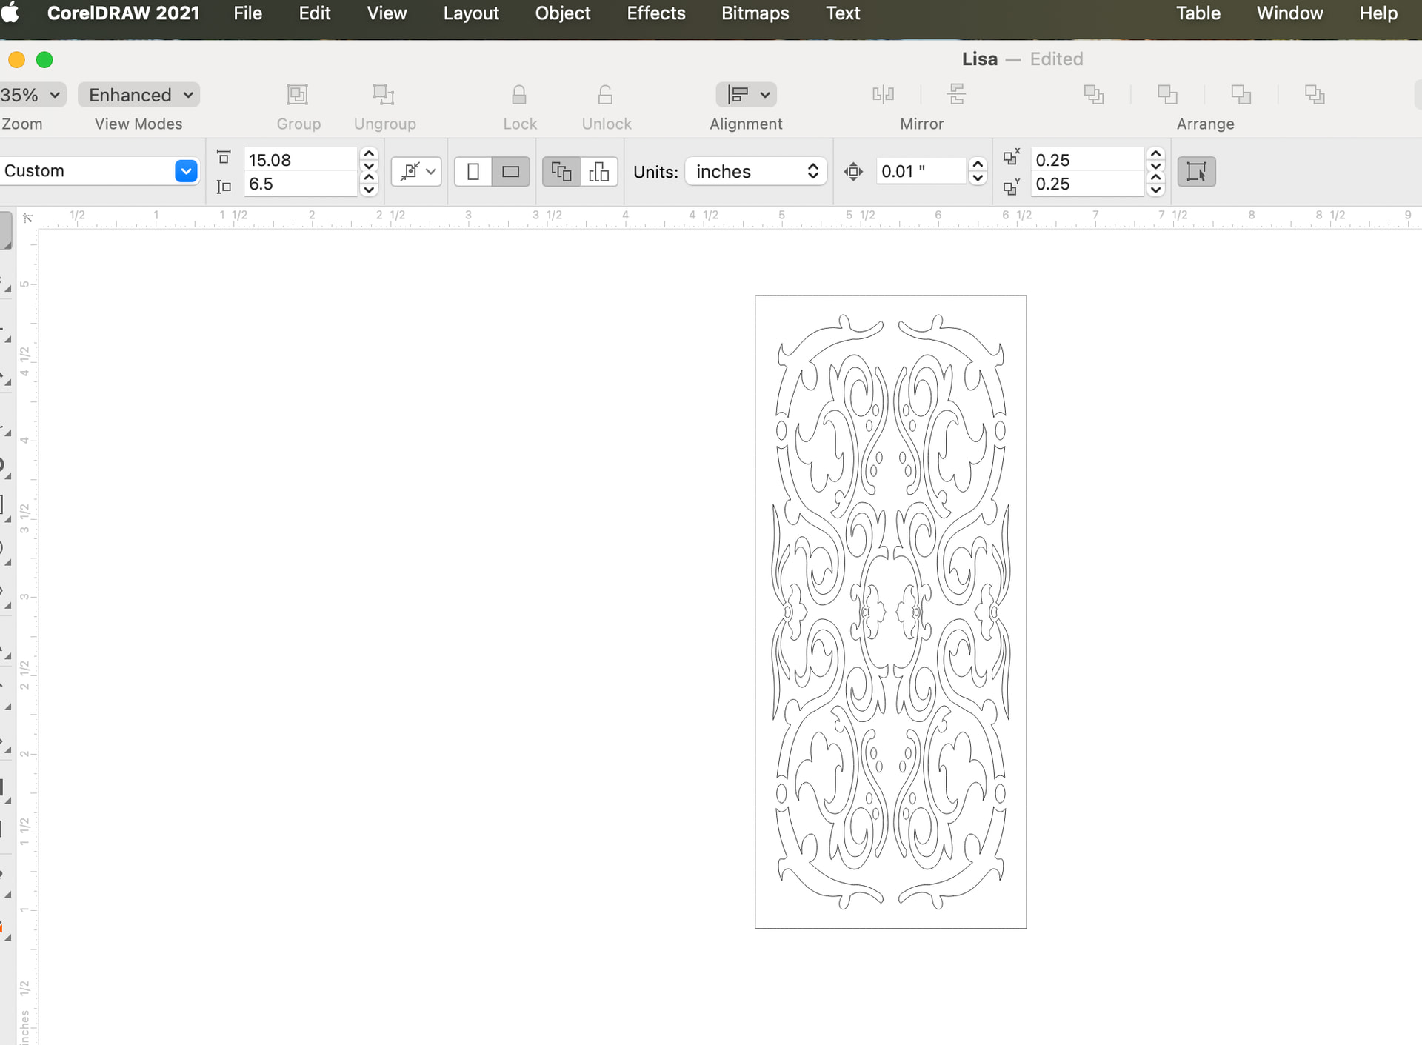Viewport: 1422px width, 1045px height.
Task: Click the Lock padlock icon
Action: click(x=519, y=95)
